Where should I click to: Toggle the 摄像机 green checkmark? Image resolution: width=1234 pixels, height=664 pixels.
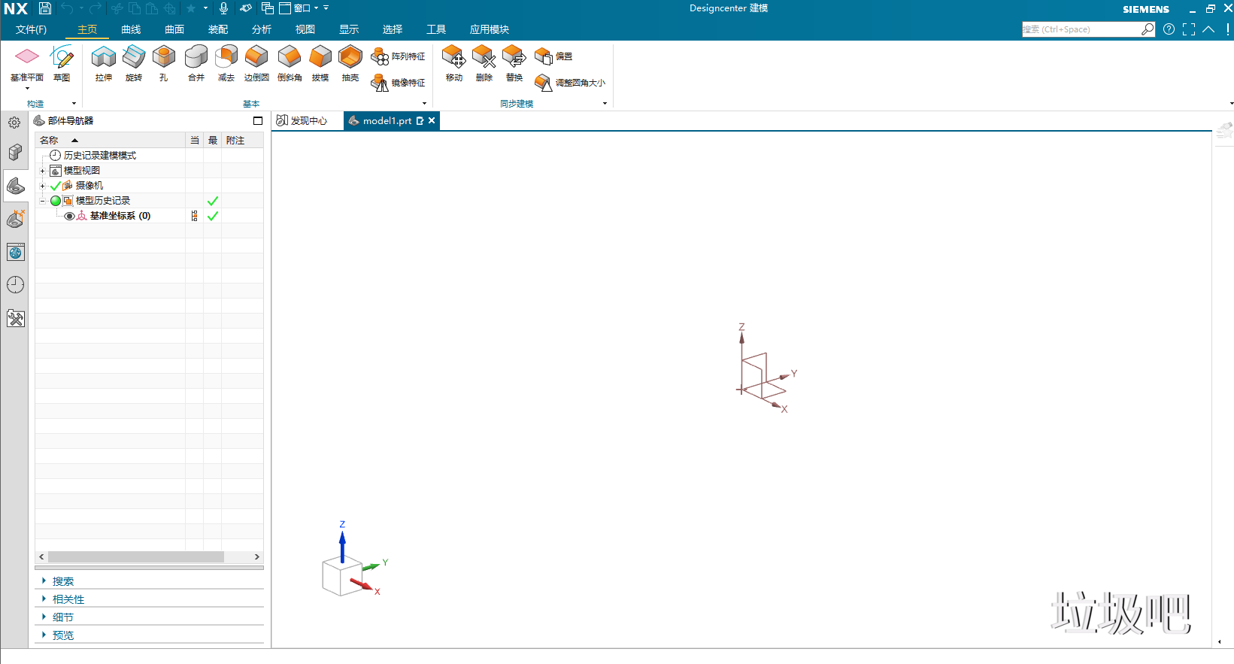(56, 186)
